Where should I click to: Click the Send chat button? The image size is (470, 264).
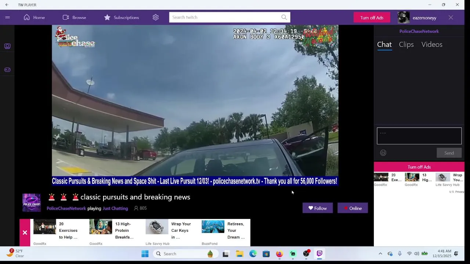click(x=449, y=153)
